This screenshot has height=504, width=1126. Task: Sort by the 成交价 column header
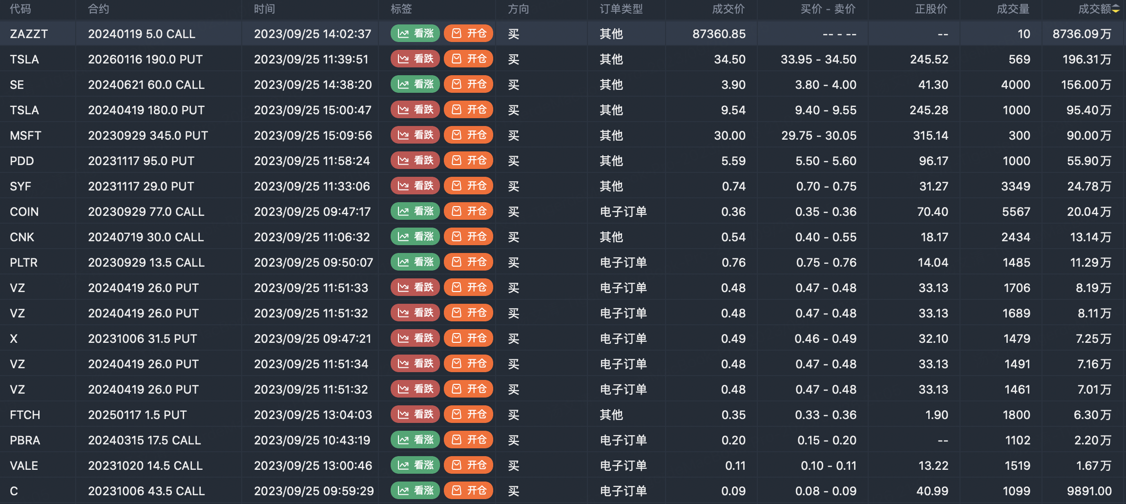[729, 9]
